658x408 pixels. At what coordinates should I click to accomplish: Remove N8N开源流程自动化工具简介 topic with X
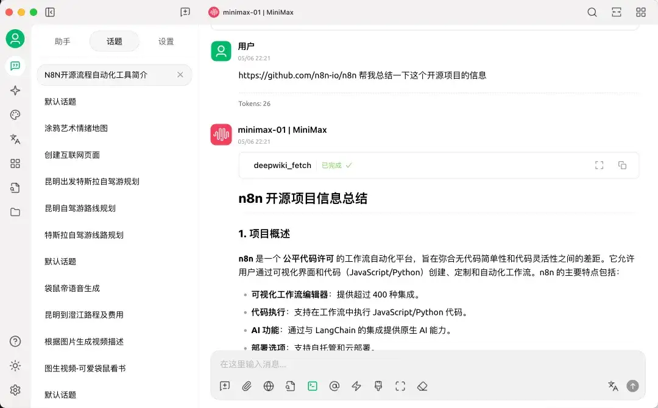tap(180, 75)
